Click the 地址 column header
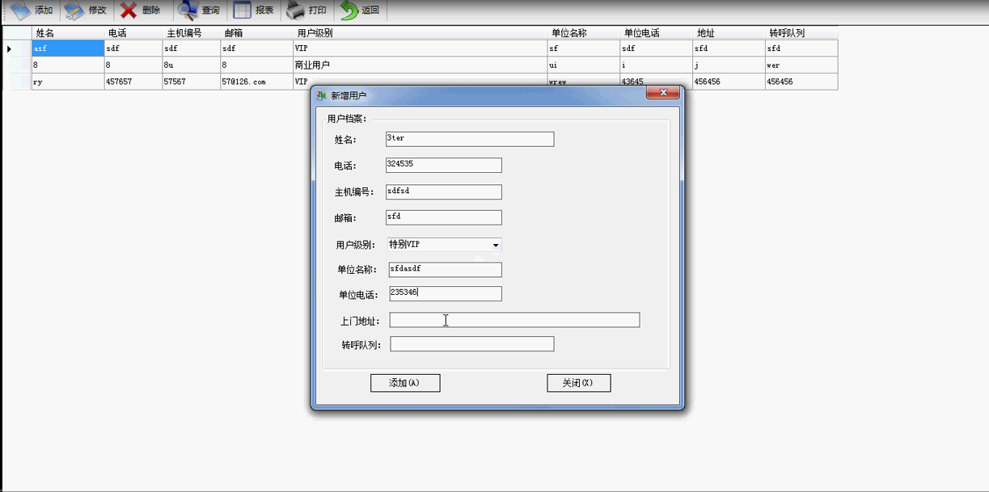989x492 pixels. (729, 33)
